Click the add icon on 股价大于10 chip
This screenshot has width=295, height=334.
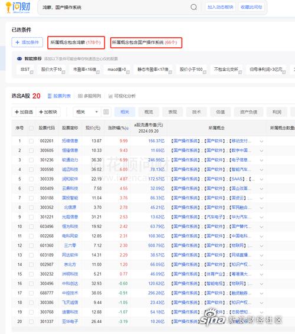pos(63,72)
